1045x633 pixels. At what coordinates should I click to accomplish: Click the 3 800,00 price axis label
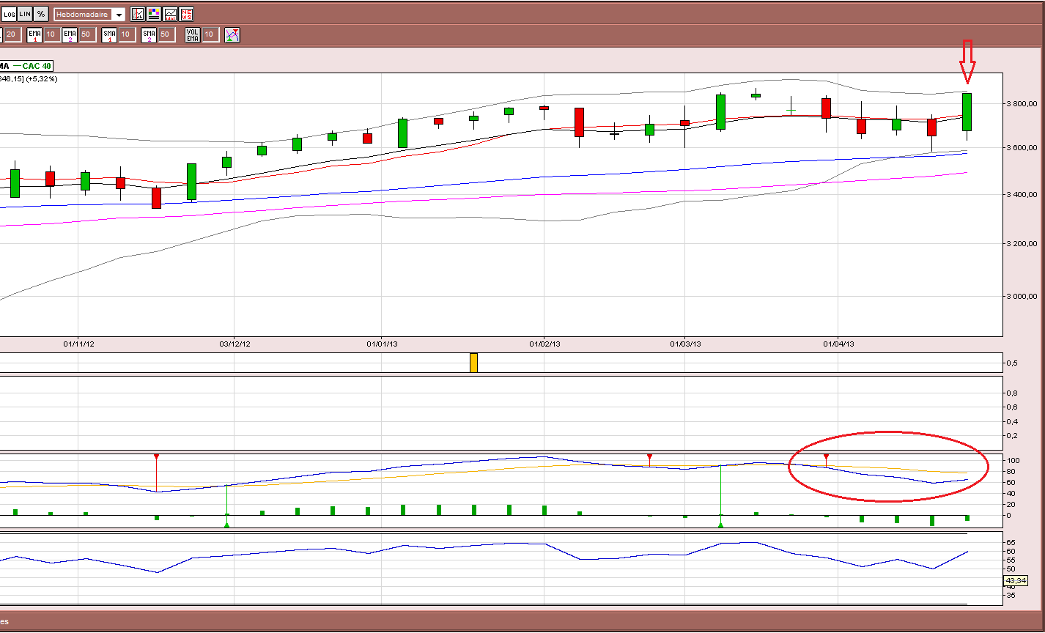point(1023,104)
